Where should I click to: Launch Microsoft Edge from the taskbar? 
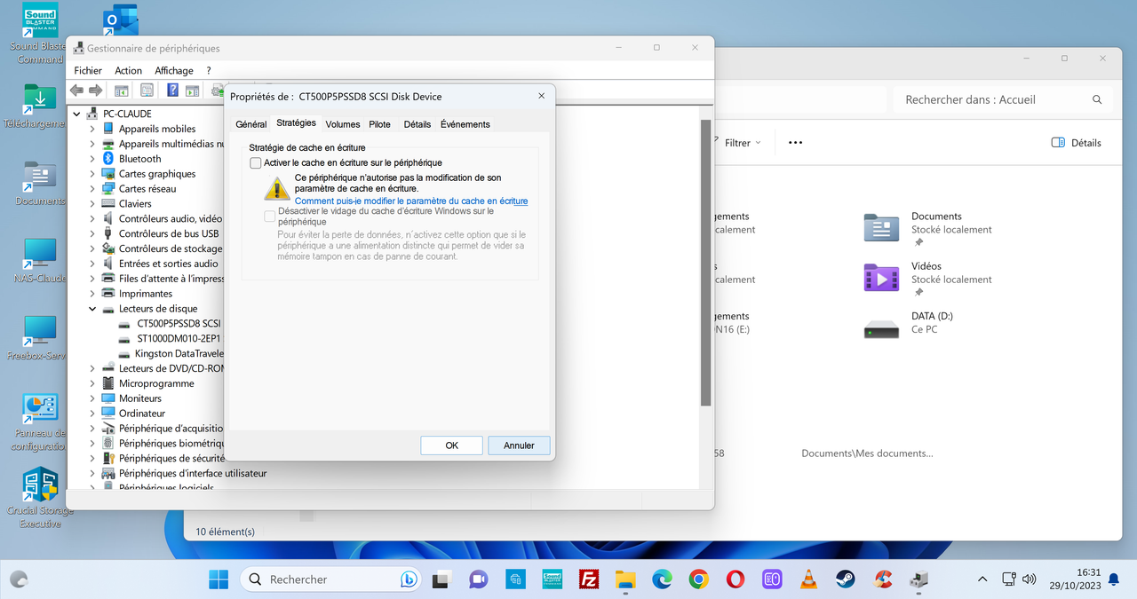pyautogui.click(x=662, y=579)
